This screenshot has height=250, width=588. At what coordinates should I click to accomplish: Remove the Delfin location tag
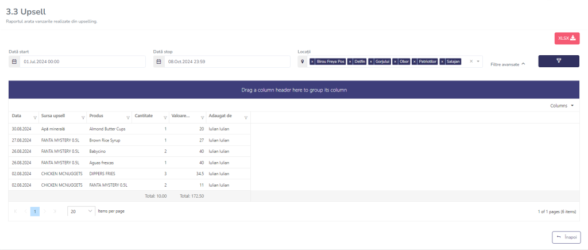350,61
